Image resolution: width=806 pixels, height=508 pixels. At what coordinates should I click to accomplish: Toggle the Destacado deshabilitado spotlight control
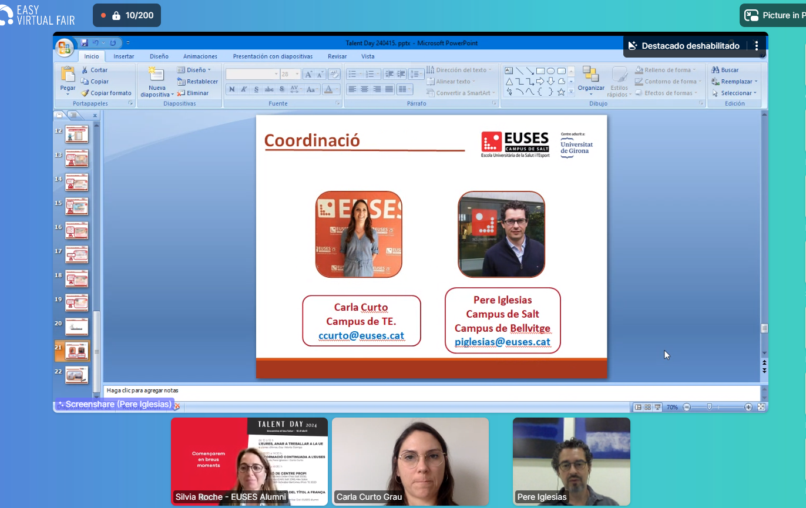(684, 46)
